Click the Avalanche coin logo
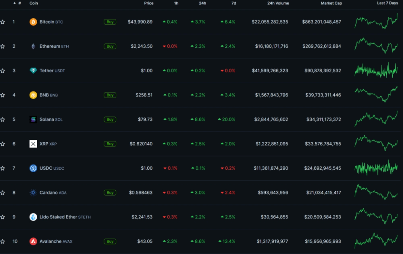The height and width of the screenshot is (254, 403). (33, 241)
